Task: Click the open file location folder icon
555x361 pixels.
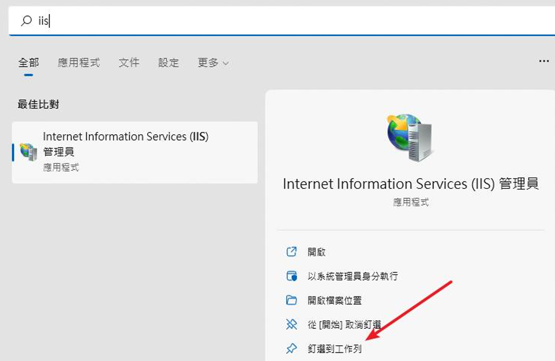Action: point(292,300)
